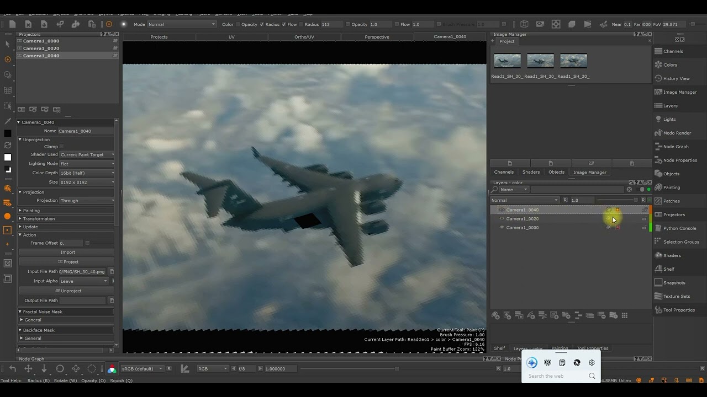
Task: Open the Painting palette from the right sidebar
Action: pyautogui.click(x=672, y=187)
